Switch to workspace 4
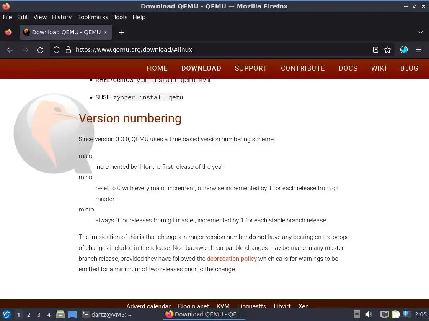429x321 pixels. pos(49,315)
